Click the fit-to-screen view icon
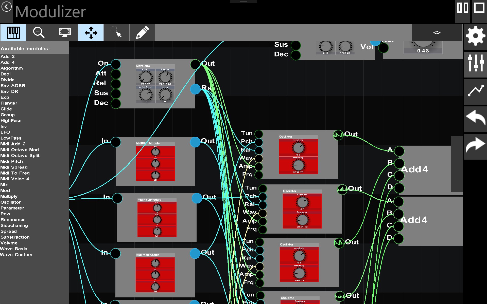 65,32
